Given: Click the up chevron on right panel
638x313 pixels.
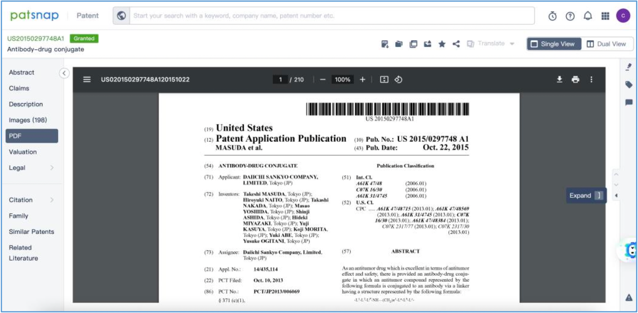Looking at the screenshot, I should pos(616,174).
